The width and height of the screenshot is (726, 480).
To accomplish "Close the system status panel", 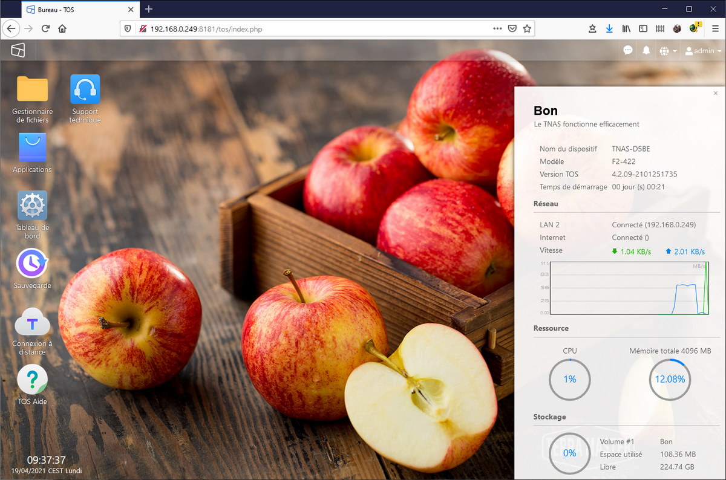I will tap(716, 93).
